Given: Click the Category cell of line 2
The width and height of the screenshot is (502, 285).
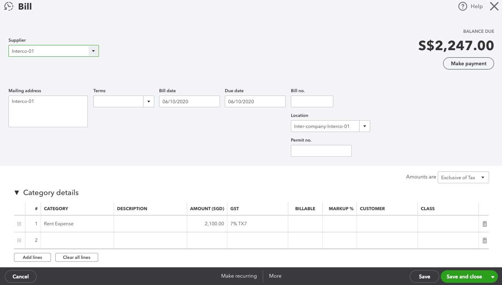Looking at the screenshot, I should click(x=77, y=240).
